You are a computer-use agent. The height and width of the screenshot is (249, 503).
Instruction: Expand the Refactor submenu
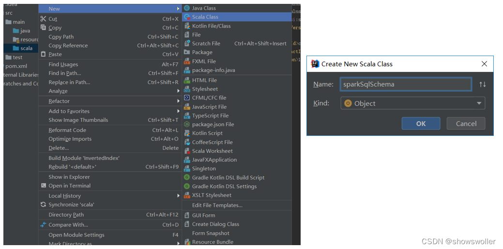coord(178,101)
